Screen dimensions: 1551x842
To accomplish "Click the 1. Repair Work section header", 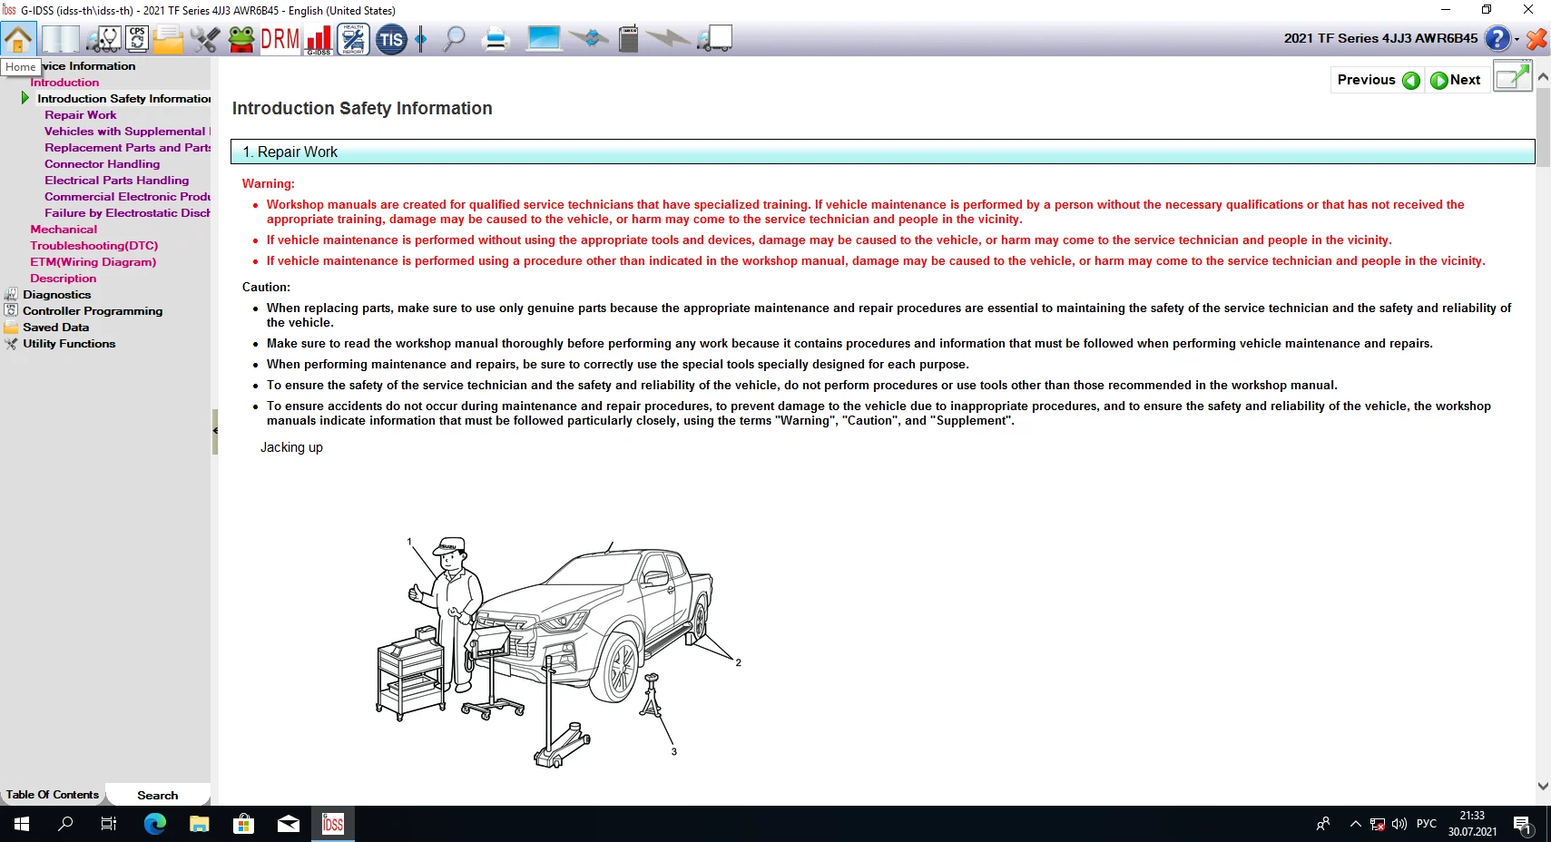I will click(x=883, y=152).
